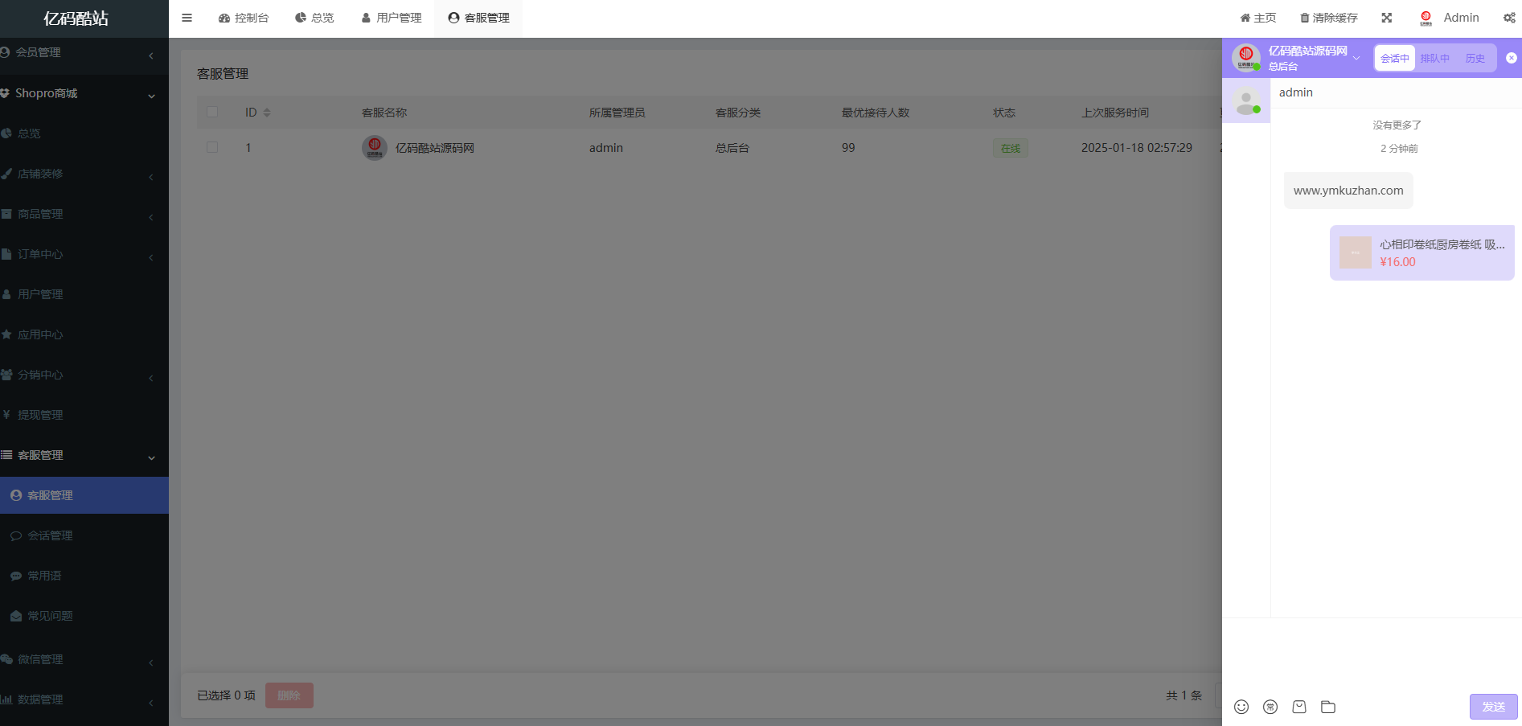Expand the 微信管理 chevron
Image resolution: width=1522 pixels, height=726 pixels.
click(x=151, y=662)
